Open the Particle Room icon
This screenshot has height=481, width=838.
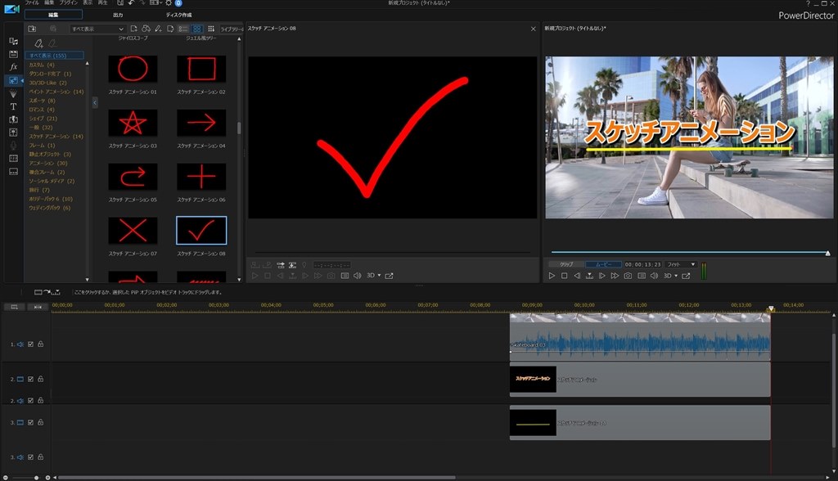click(x=13, y=93)
